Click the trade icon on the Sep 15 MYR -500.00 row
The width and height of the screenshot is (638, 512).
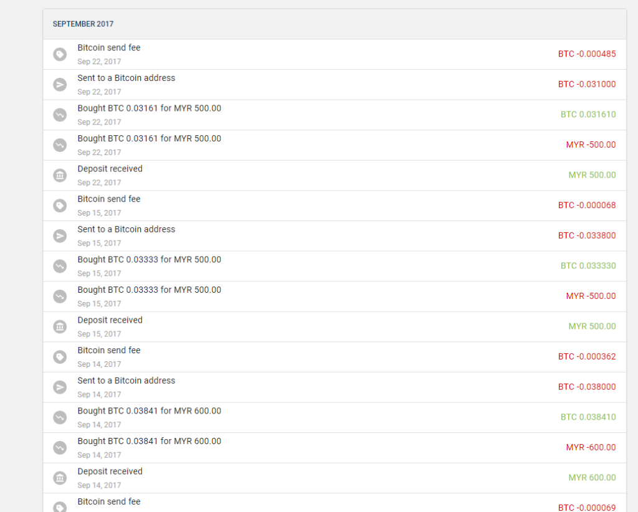pyautogui.click(x=60, y=296)
